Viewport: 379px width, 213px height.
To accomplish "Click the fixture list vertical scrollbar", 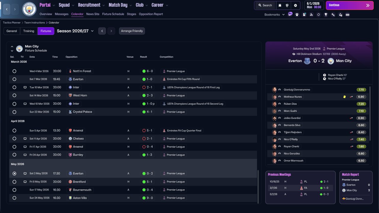I will tap(258, 186).
